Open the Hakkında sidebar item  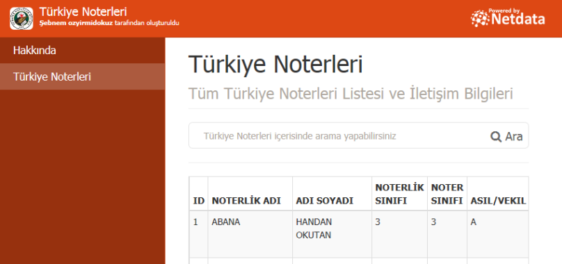click(x=83, y=51)
